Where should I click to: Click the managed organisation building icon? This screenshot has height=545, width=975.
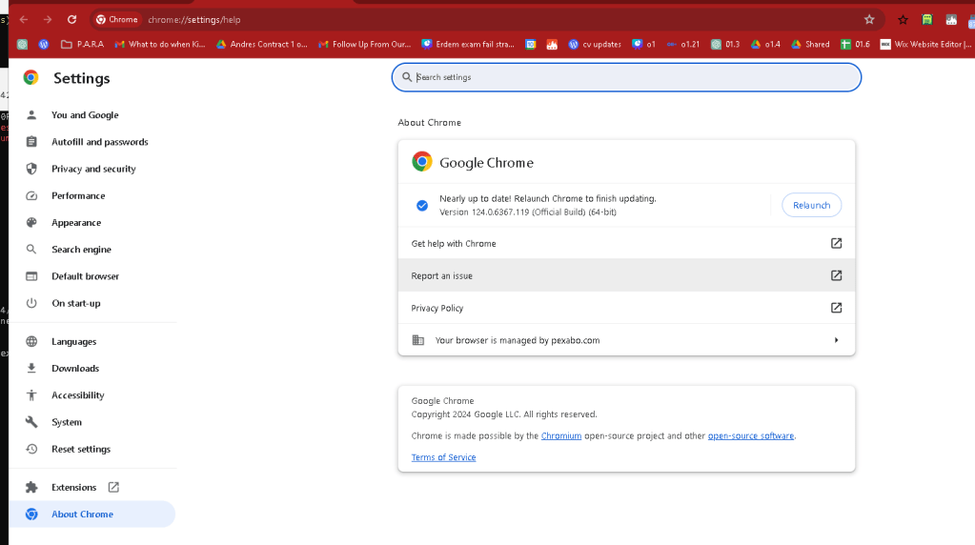[x=418, y=340]
